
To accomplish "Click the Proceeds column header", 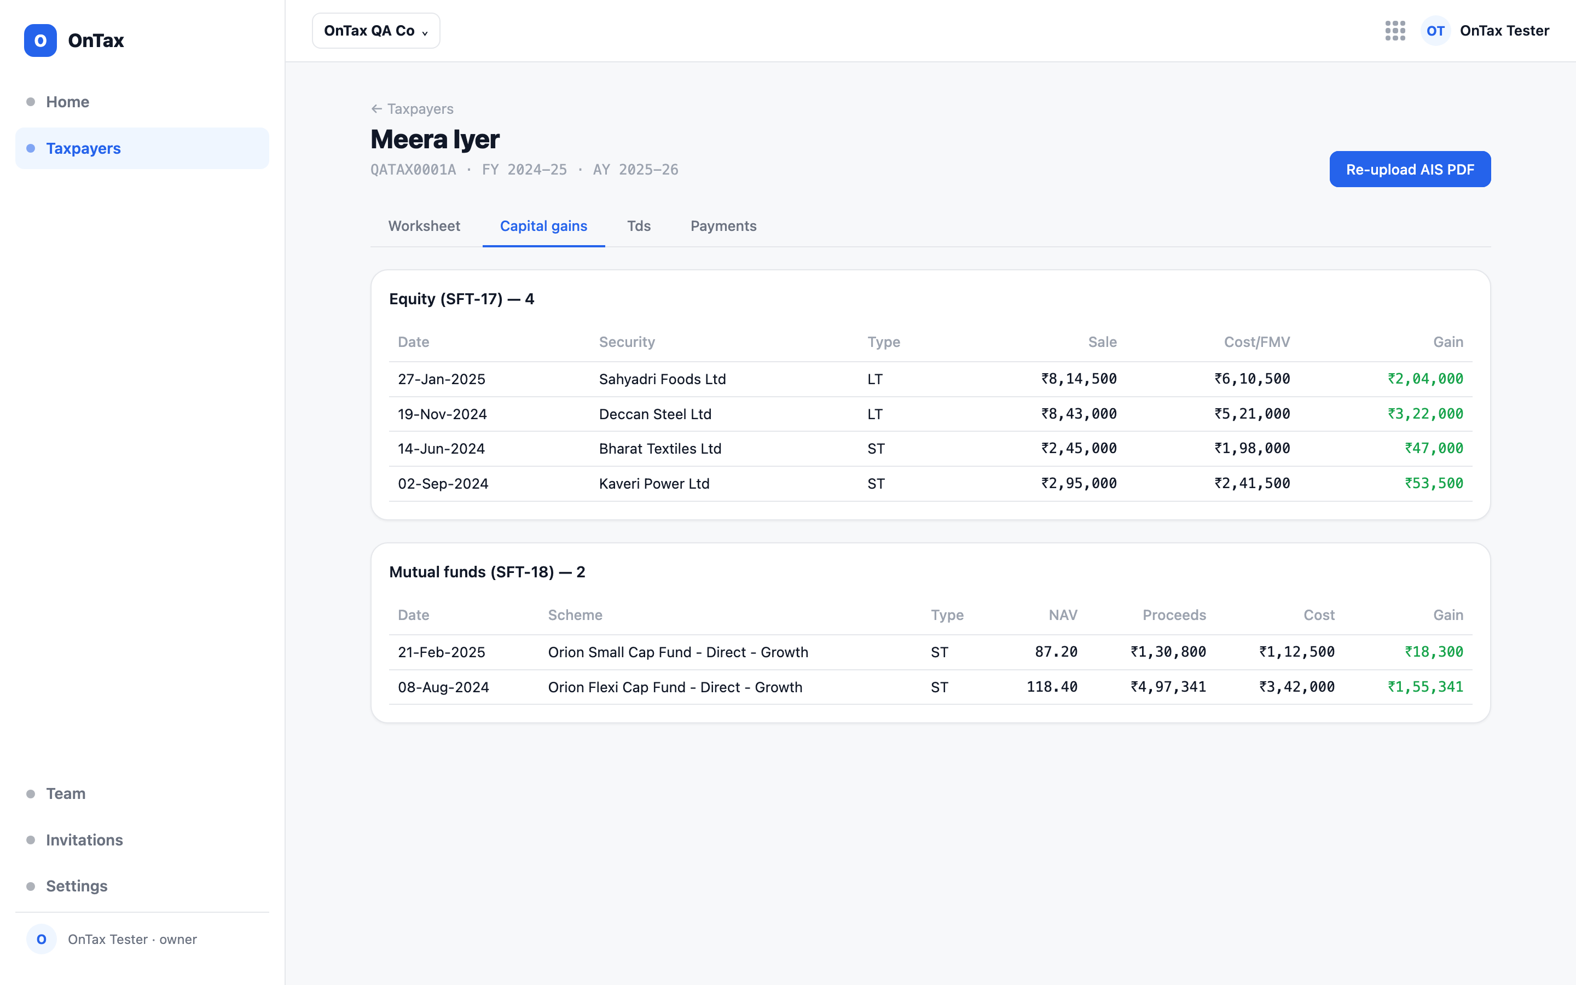I will pyautogui.click(x=1174, y=615).
